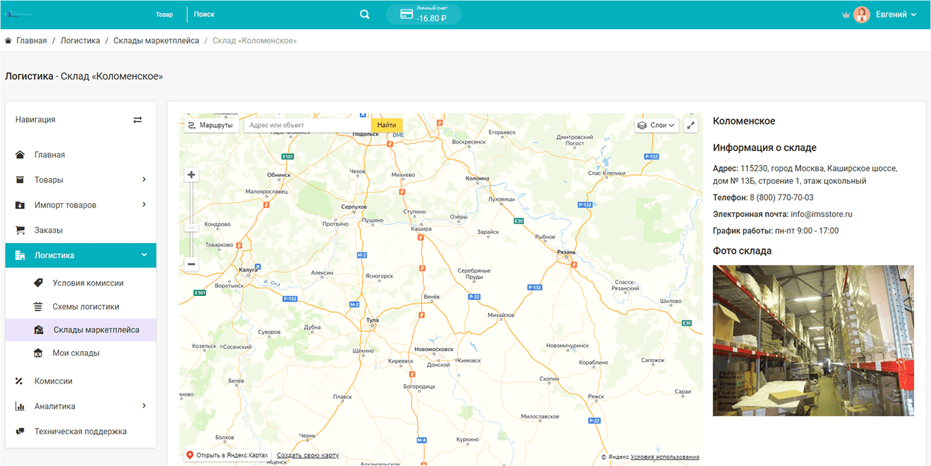The height and width of the screenshot is (466, 931).
Task: Expand the map to fullscreen
Action: (690, 125)
